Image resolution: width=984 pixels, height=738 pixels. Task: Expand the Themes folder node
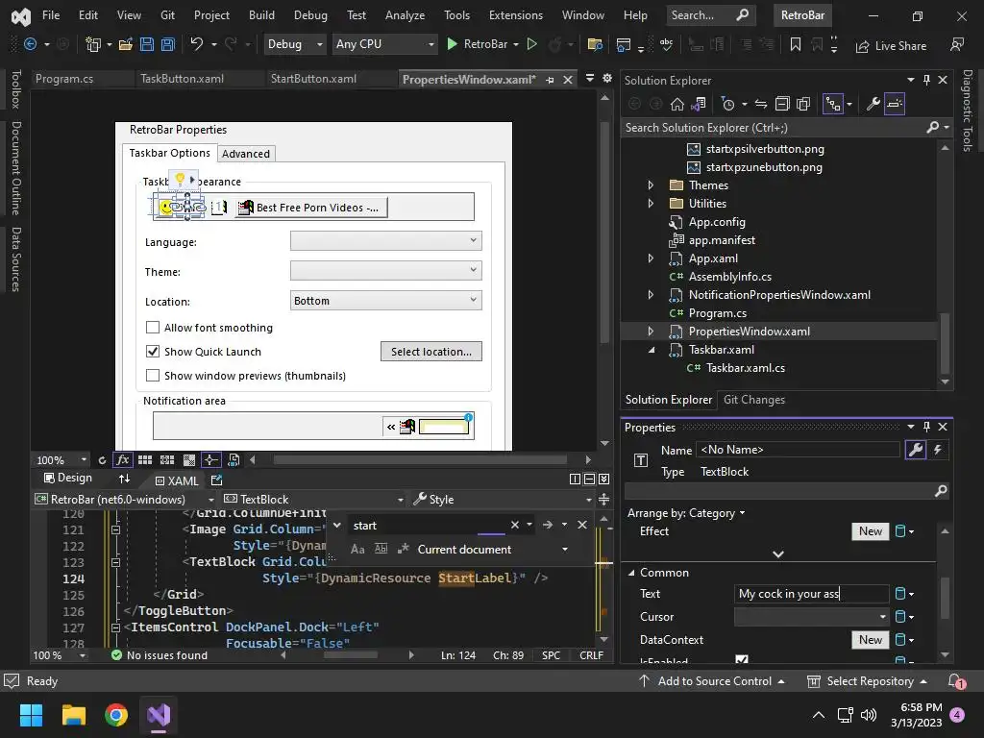pos(651,185)
